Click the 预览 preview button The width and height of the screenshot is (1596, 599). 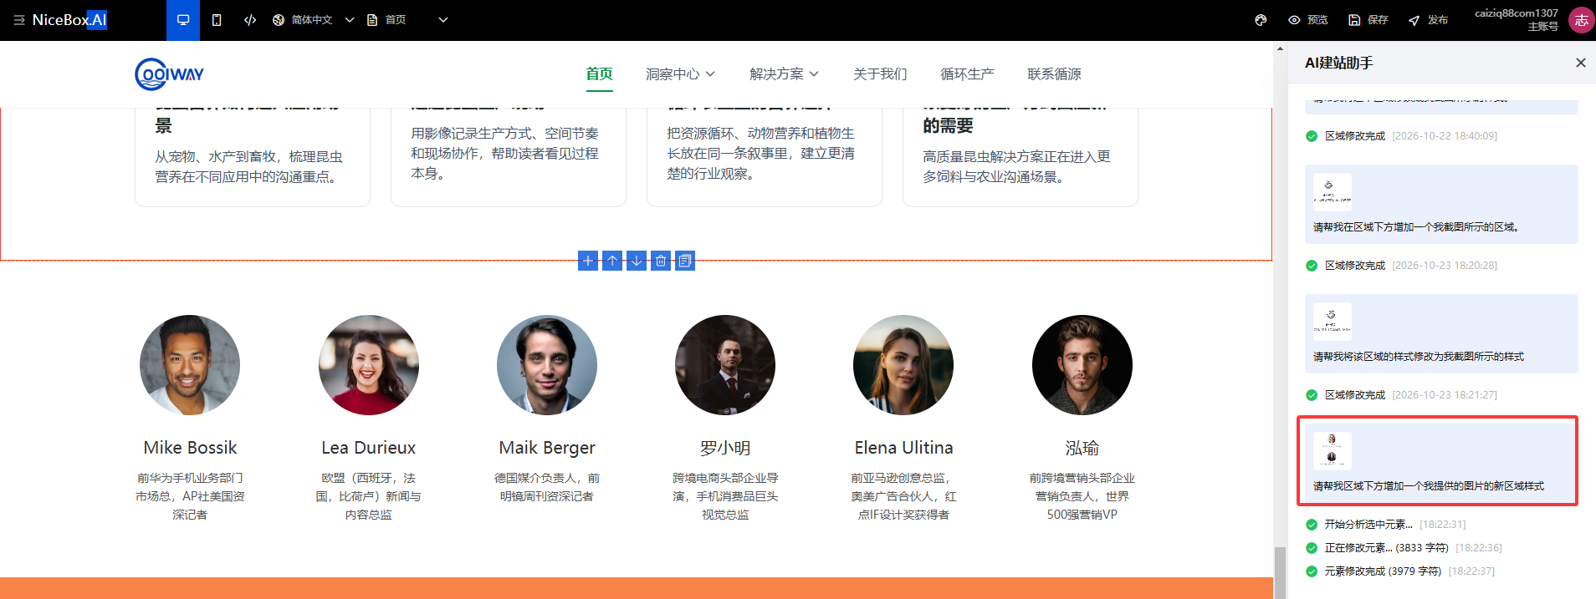(x=1308, y=20)
